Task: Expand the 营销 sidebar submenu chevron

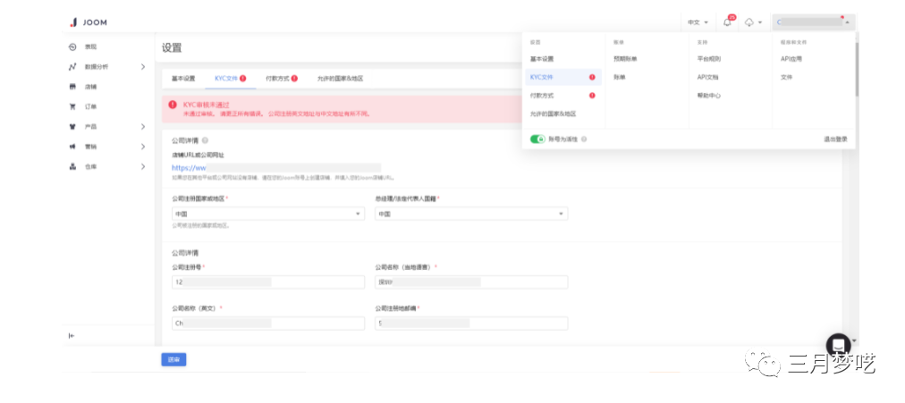Action: point(143,147)
